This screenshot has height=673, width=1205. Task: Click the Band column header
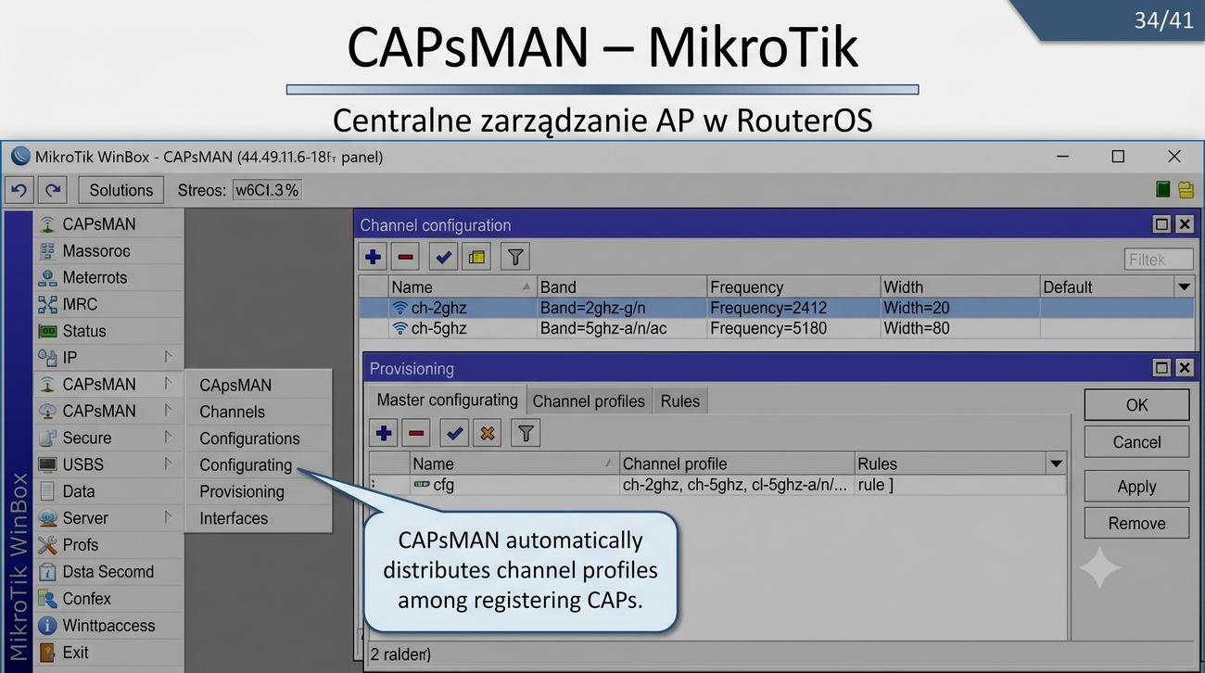click(x=621, y=287)
